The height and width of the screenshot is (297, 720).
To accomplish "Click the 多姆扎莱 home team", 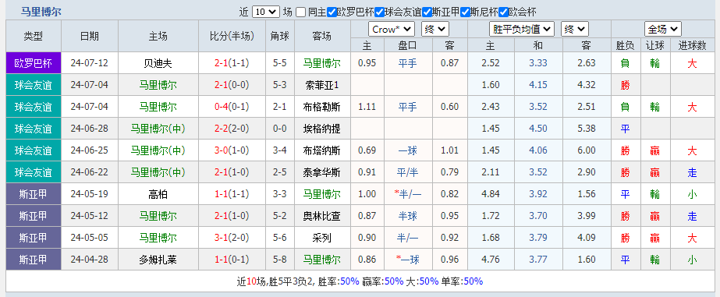I will pyautogui.click(x=158, y=260).
